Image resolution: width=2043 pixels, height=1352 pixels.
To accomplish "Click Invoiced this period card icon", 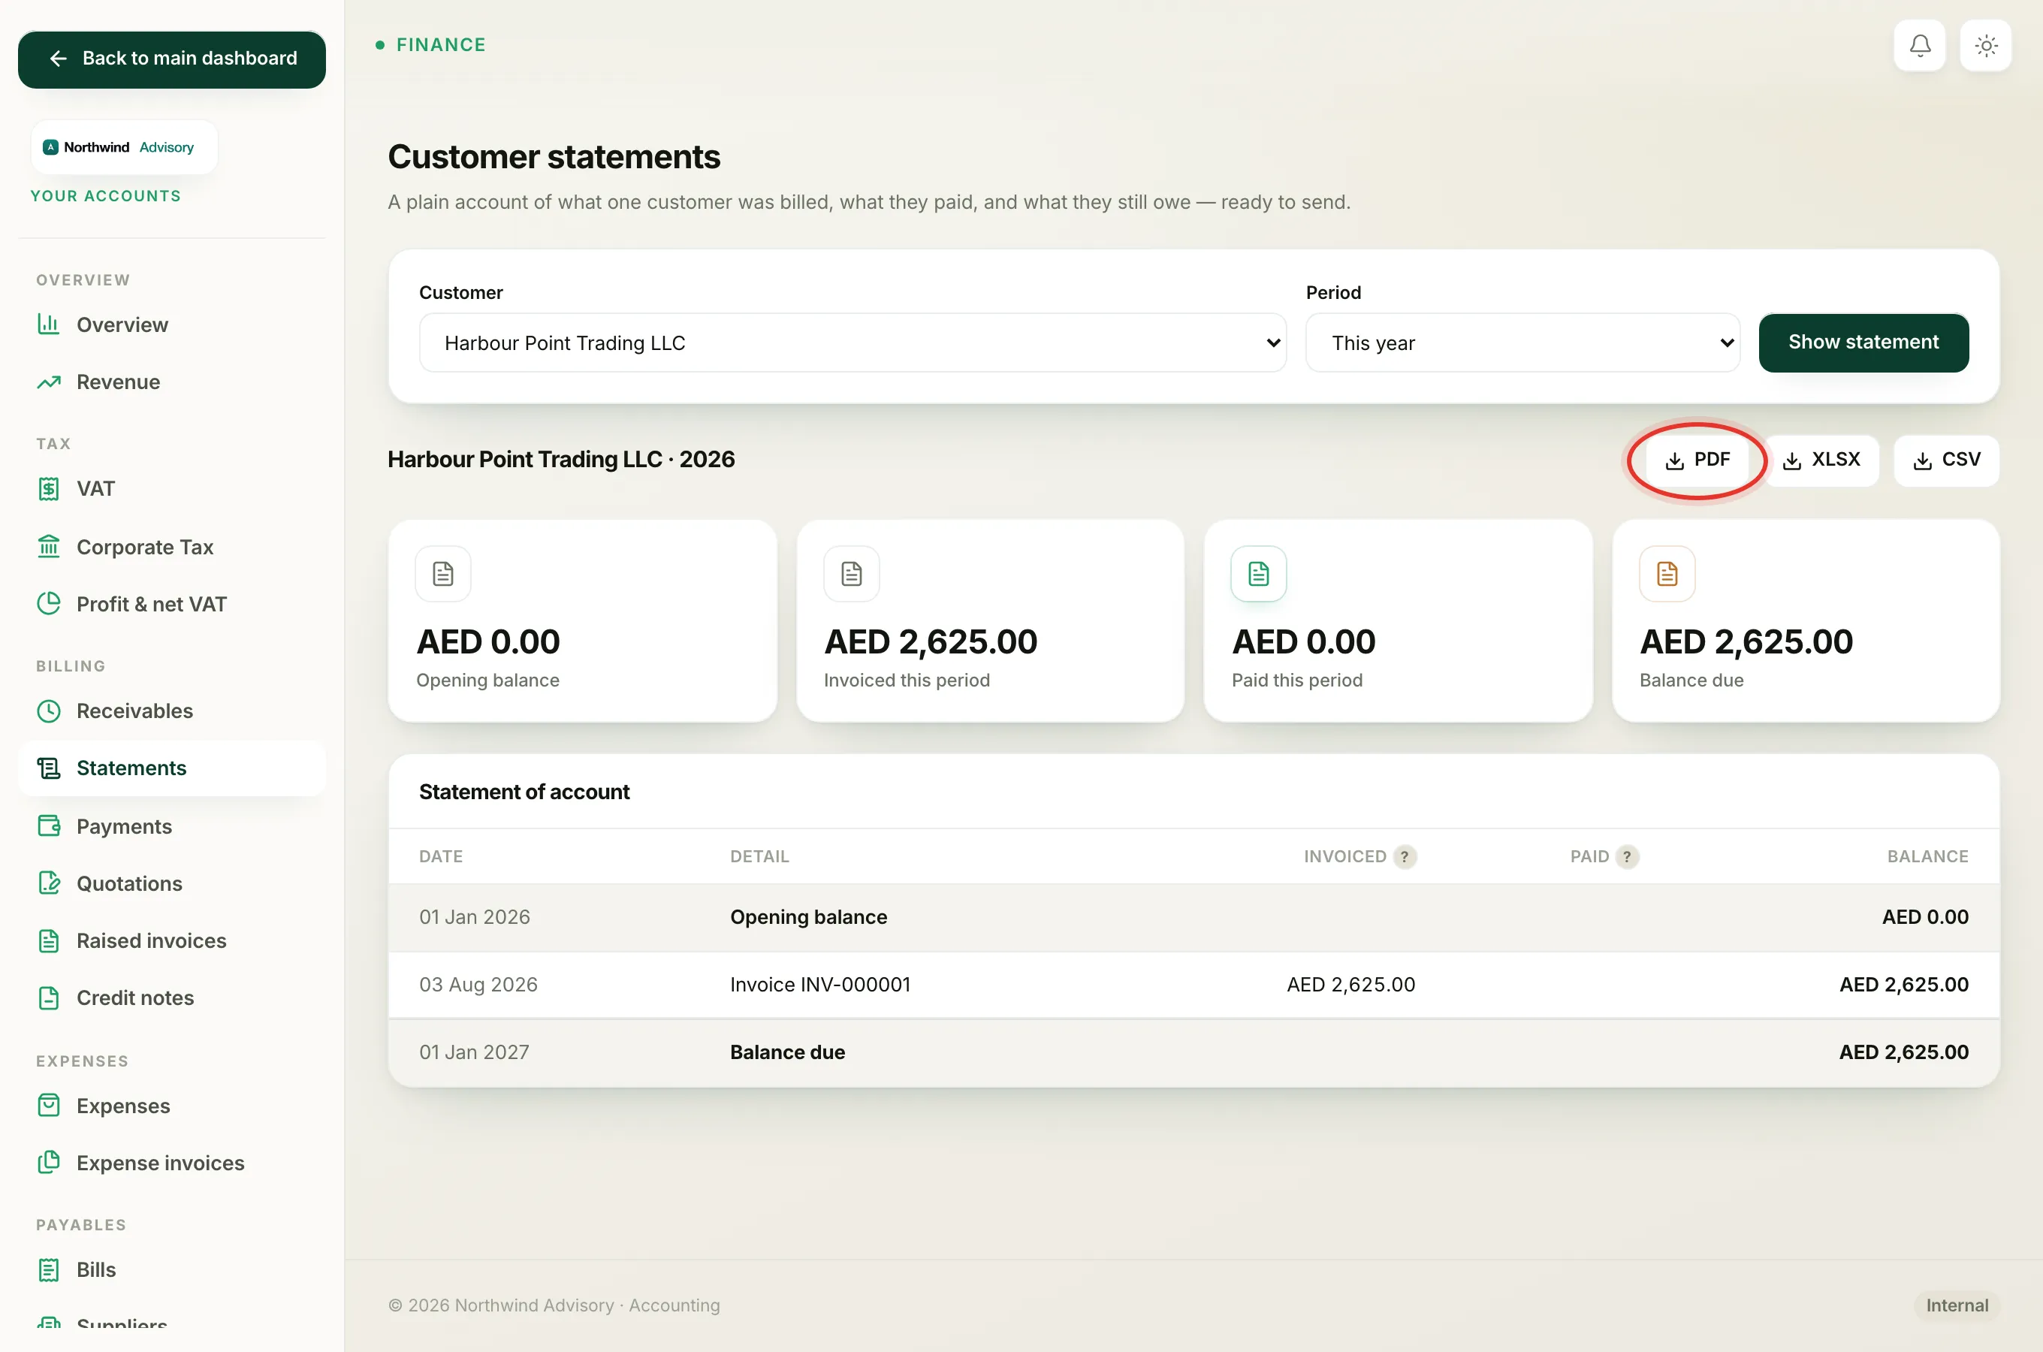I will (852, 573).
